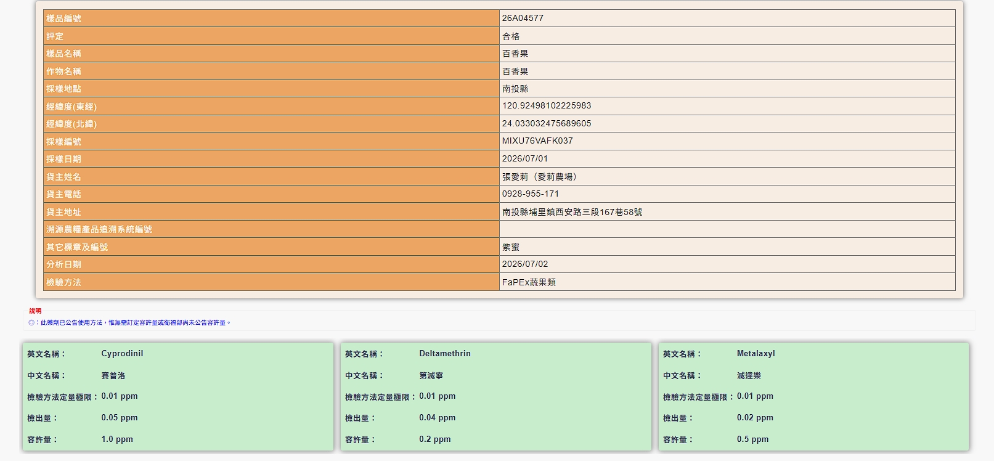Viewport: 994px width, 461px height.
Task: Click the 說明 legend heading
Action: tap(35, 311)
